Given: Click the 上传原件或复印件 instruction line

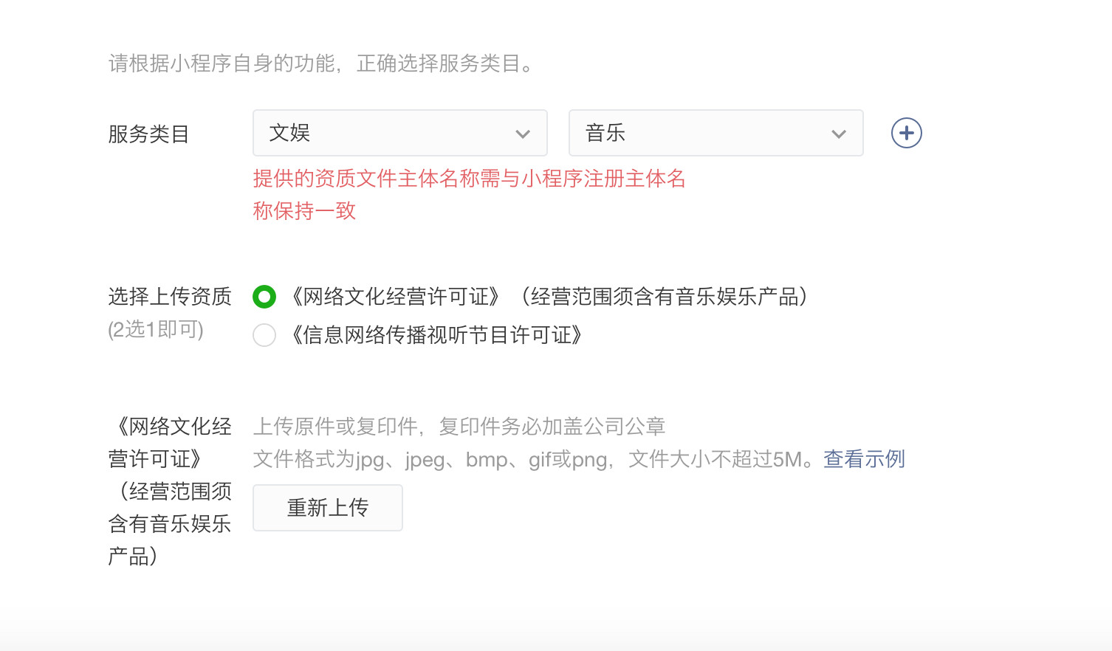Looking at the screenshot, I should [459, 427].
